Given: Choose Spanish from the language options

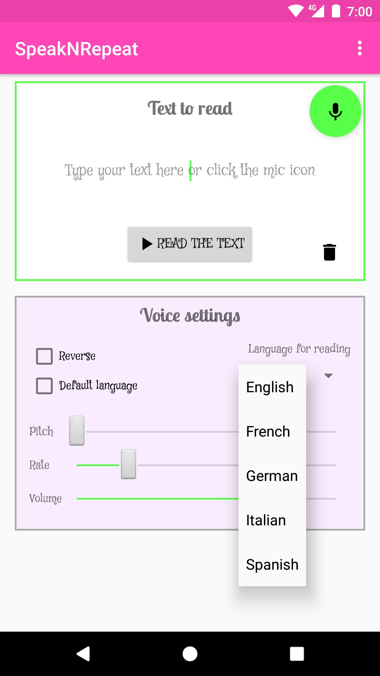Looking at the screenshot, I should click(272, 565).
